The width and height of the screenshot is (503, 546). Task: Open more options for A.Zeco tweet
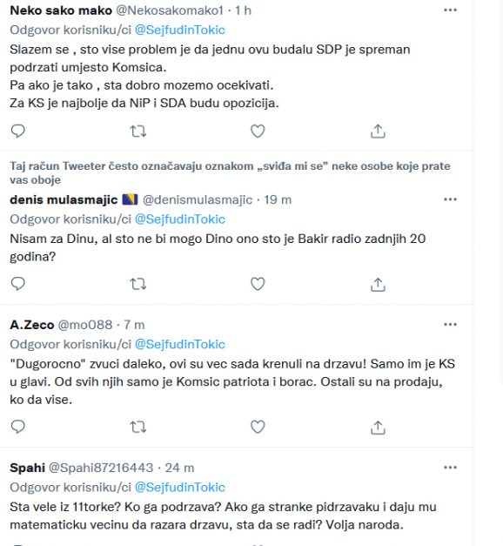(450, 325)
